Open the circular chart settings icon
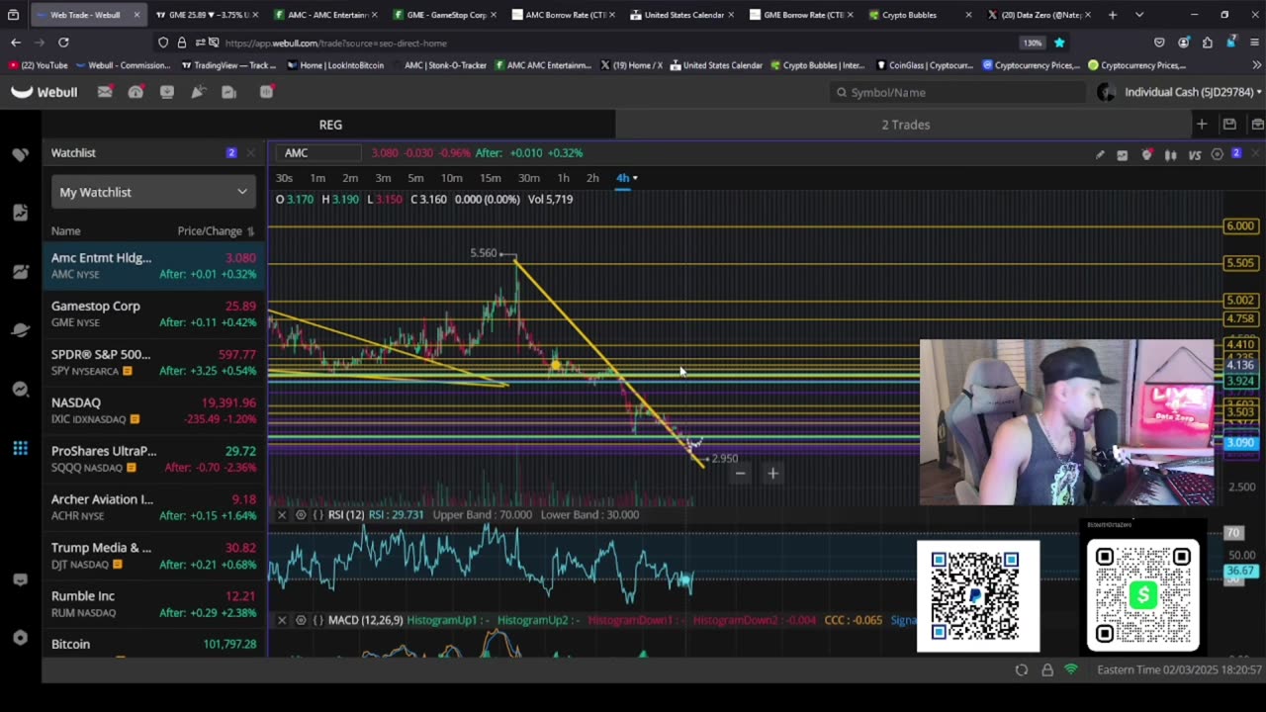The height and width of the screenshot is (712, 1266). point(1218,154)
